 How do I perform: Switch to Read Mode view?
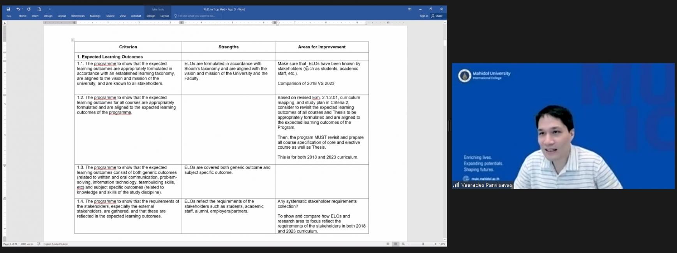click(x=388, y=244)
